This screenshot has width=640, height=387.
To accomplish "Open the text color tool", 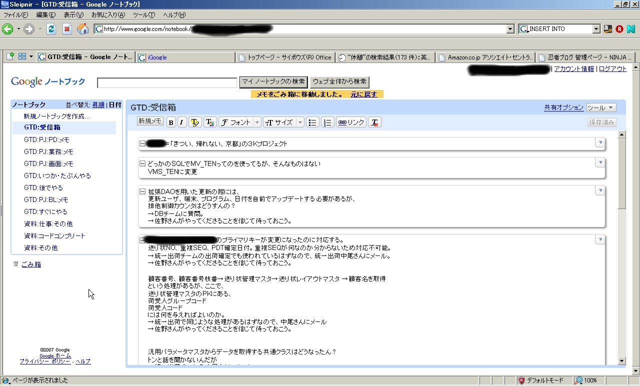I will pyautogui.click(x=209, y=122).
